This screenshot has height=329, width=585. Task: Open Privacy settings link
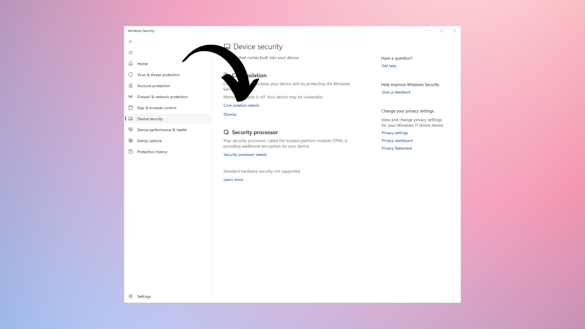tap(395, 133)
